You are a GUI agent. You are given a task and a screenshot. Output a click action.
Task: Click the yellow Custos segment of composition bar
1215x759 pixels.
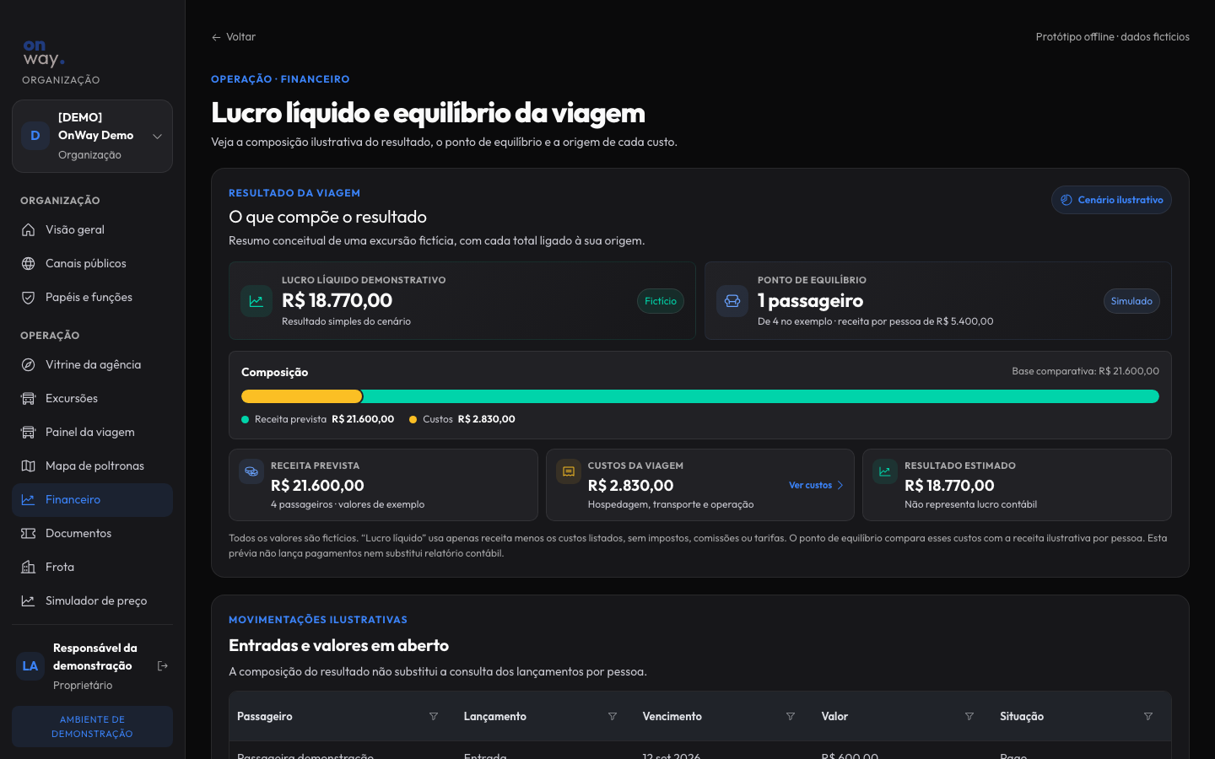pos(301,396)
